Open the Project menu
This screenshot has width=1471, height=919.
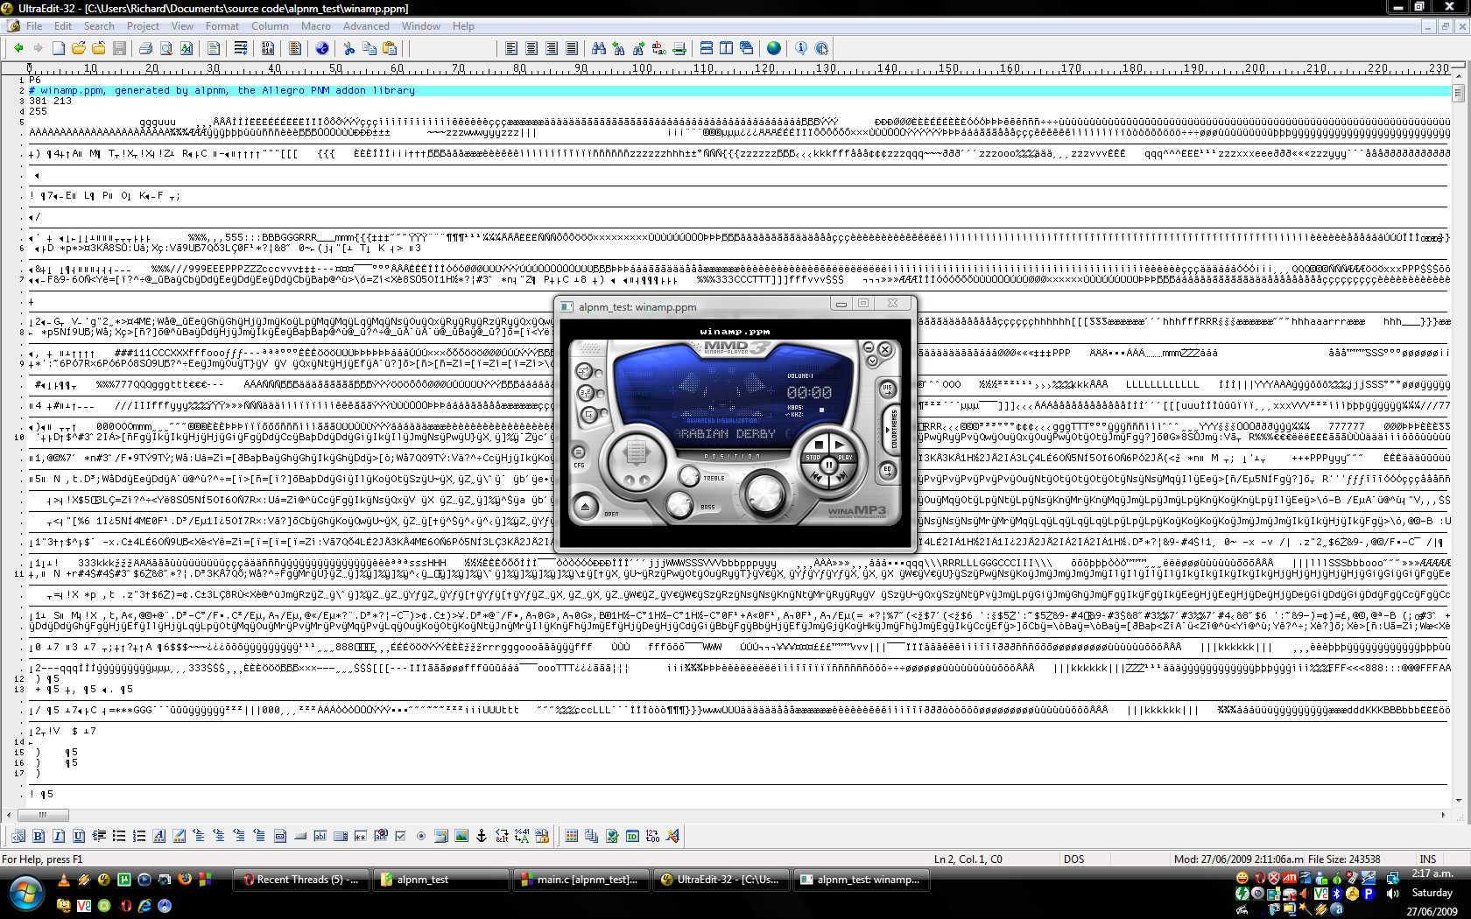(x=143, y=26)
